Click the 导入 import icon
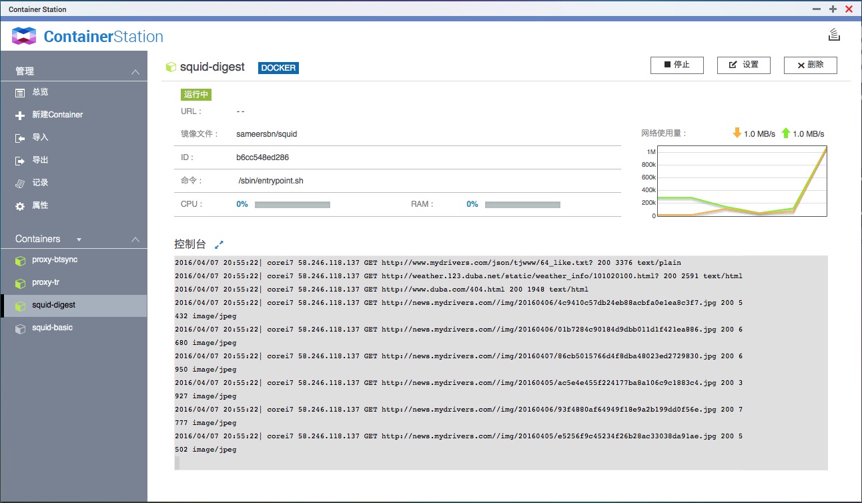The image size is (862, 503). (x=20, y=138)
